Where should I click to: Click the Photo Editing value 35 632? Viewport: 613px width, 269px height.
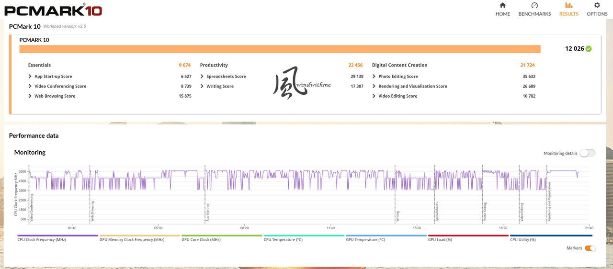coord(529,77)
